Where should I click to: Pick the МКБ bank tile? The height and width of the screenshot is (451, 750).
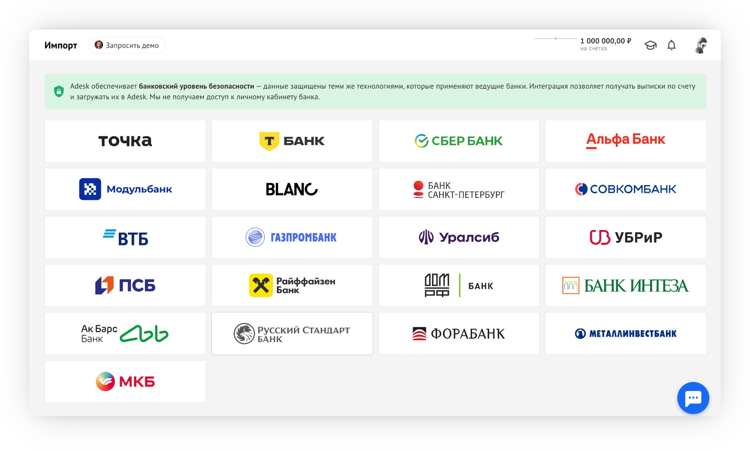point(125,381)
